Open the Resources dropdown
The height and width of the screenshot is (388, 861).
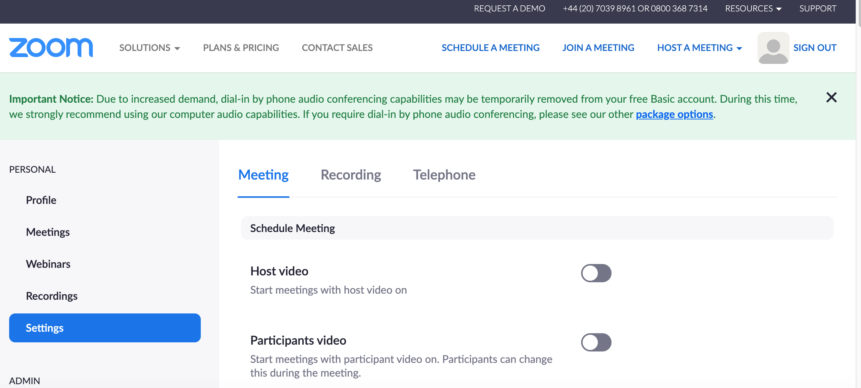[x=753, y=8]
